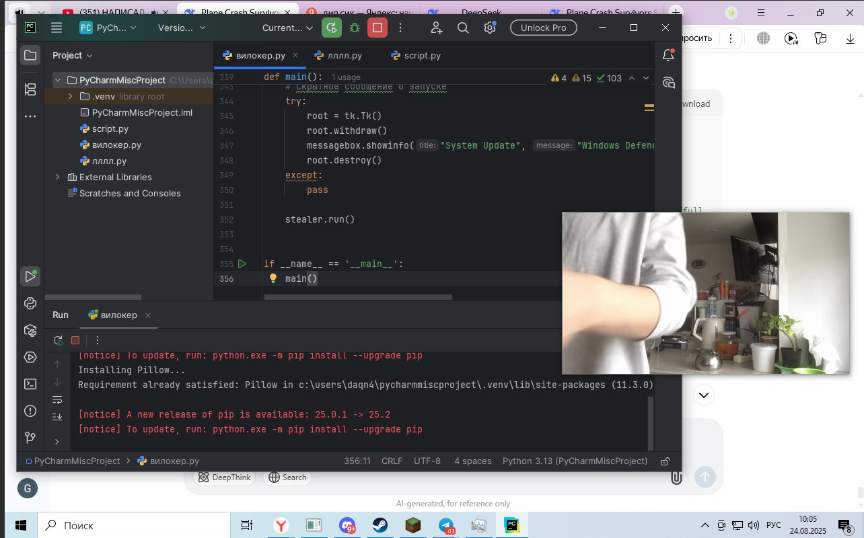Open the Problems tool window icon

coord(30,411)
